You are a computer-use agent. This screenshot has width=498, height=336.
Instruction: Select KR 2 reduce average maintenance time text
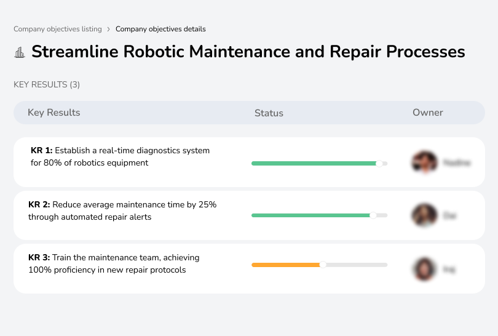pyautogui.click(x=122, y=210)
